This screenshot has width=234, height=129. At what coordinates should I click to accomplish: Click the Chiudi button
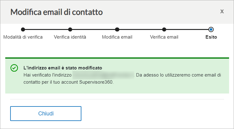[x=46, y=114]
